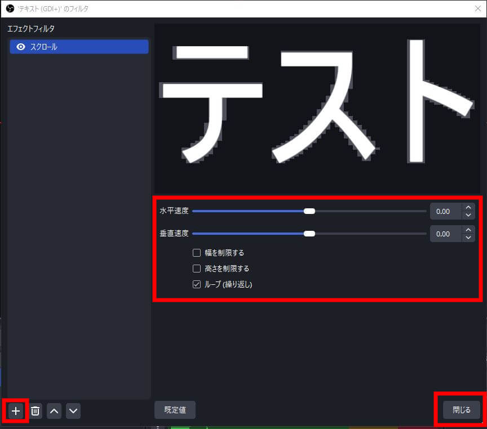The image size is (487, 429).
Task: Enable the 高さを制限する checkbox
Action: coord(197,269)
